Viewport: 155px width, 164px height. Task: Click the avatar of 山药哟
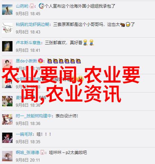pos(7,10)
